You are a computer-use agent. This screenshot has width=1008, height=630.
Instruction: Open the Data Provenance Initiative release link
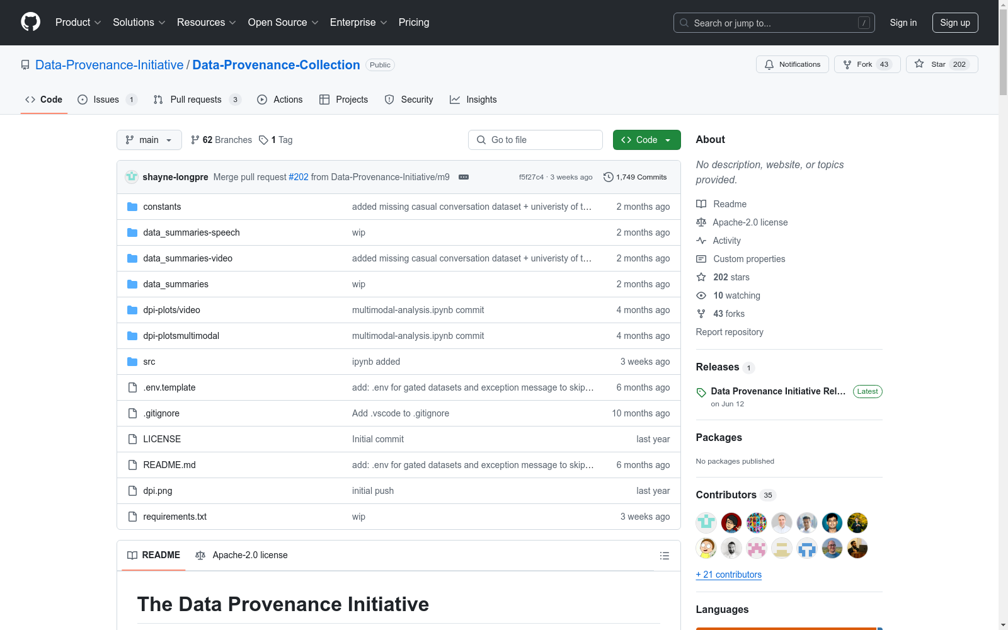click(779, 391)
